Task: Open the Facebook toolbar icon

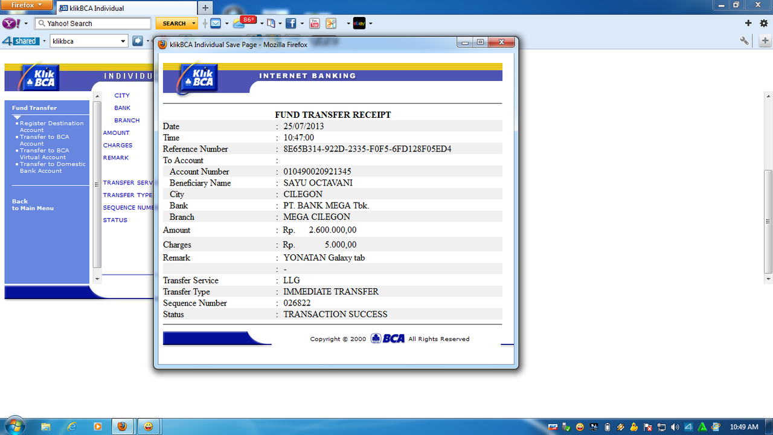Action: click(290, 24)
